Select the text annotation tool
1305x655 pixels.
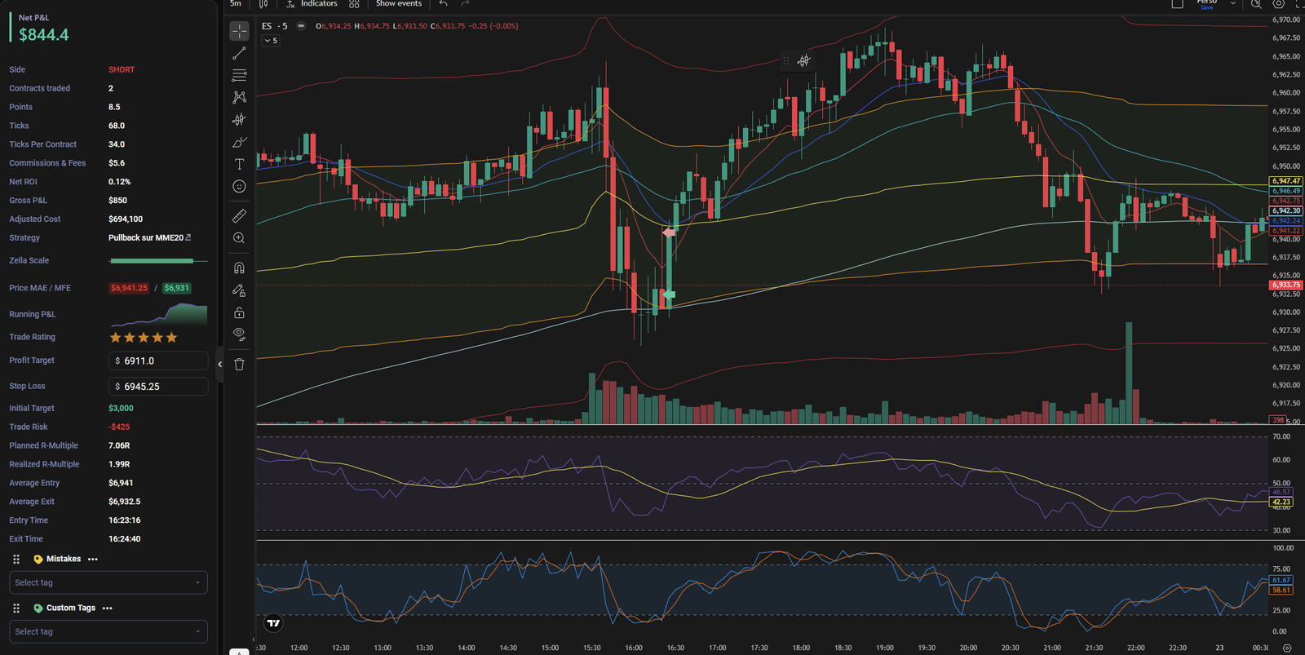coord(239,164)
